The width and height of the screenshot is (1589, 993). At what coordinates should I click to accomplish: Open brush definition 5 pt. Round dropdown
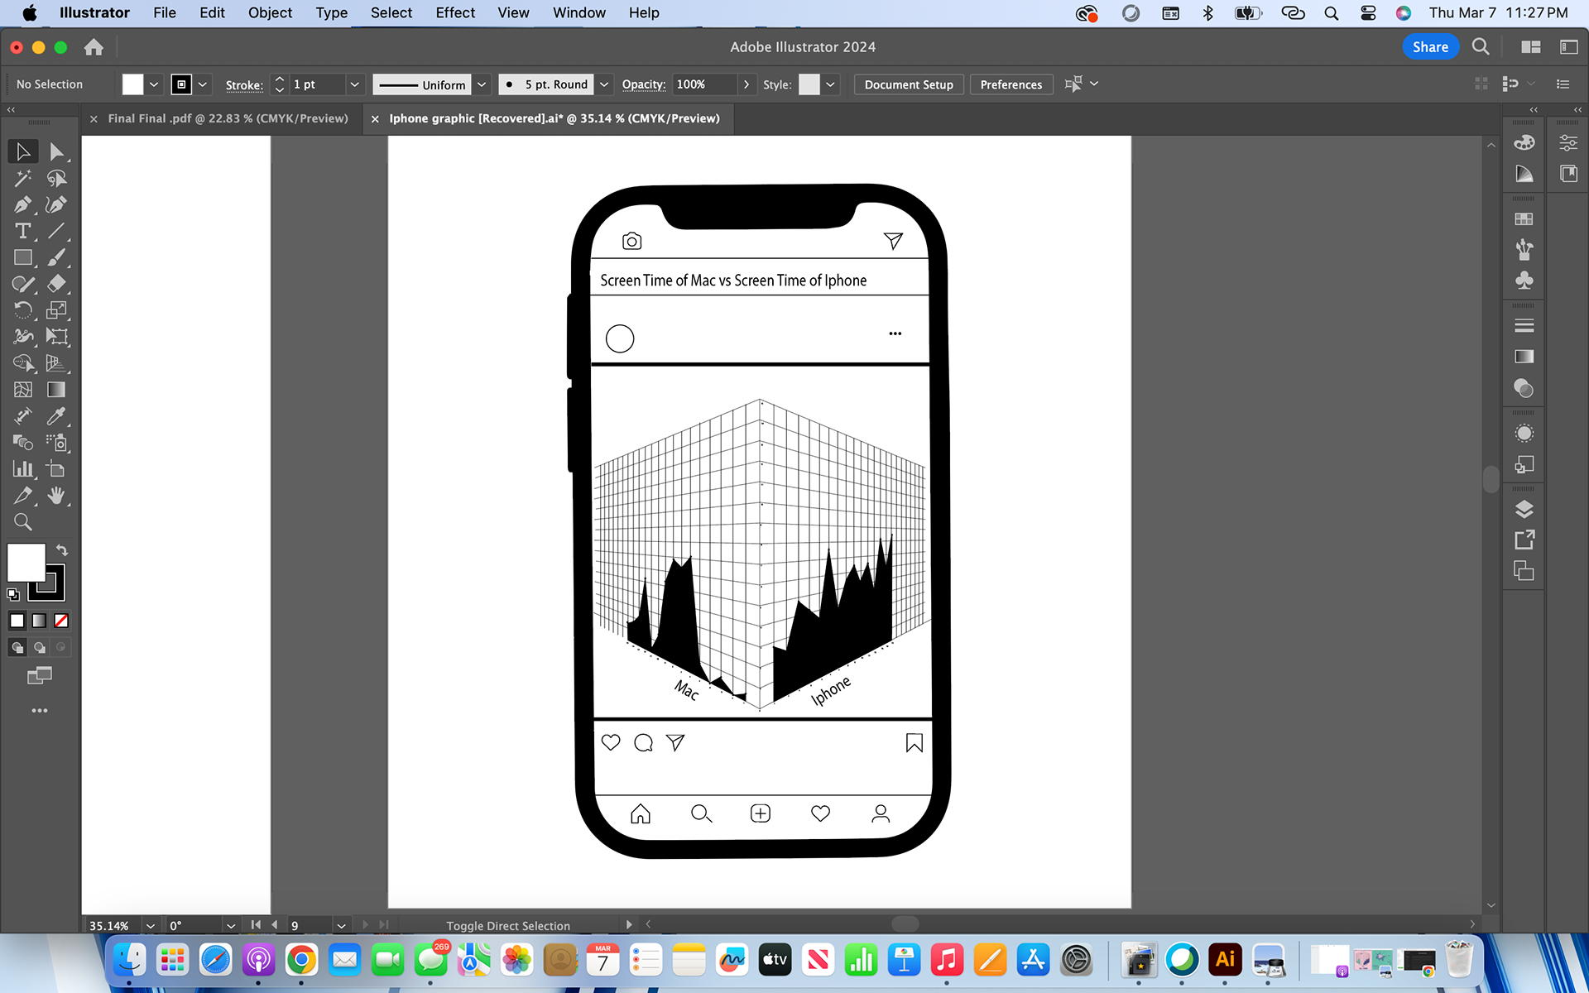coord(604,84)
